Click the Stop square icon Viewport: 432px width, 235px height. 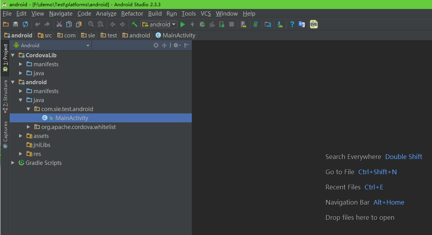coord(232,24)
